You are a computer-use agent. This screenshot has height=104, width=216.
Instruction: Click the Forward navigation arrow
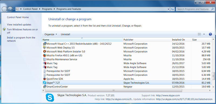pyautogui.click(x=10, y=9)
